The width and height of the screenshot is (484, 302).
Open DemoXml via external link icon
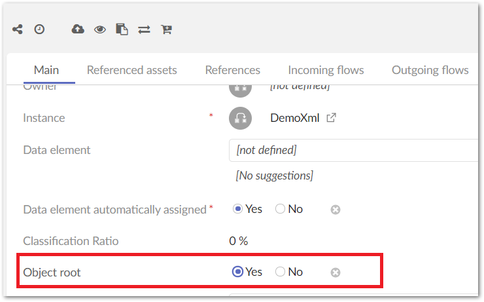tap(332, 118)
